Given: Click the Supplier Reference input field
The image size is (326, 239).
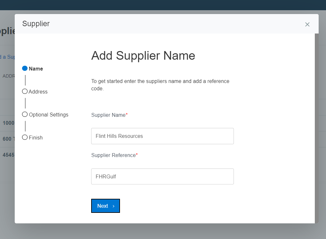Looking at the screenshot, I should click(x=162, y=176).
